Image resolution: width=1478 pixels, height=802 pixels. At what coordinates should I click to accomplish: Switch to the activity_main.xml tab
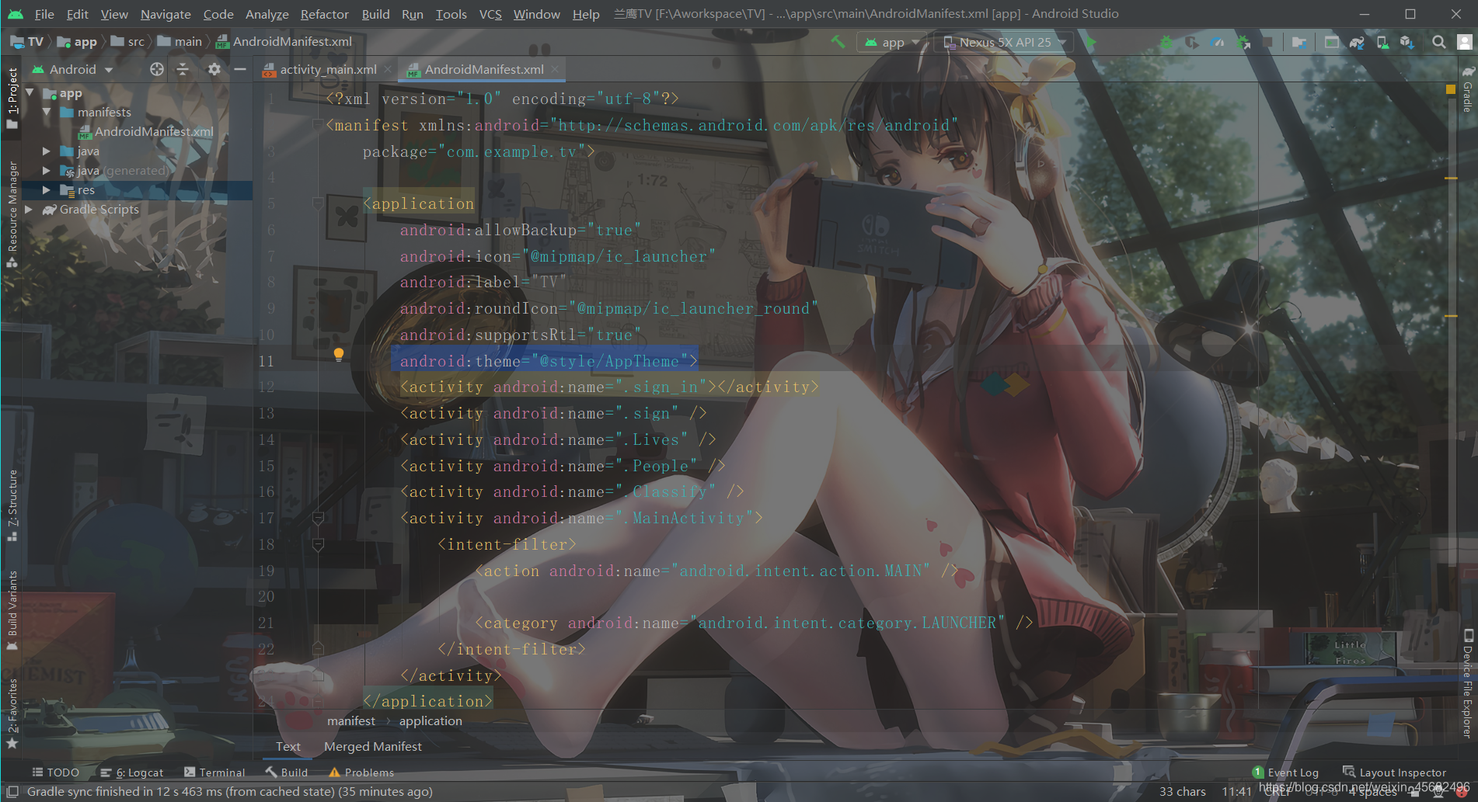(328, 69)
